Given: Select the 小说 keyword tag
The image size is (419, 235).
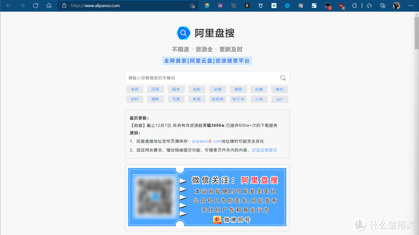Looking at the screenshot, I should click(x=259, y=99).
